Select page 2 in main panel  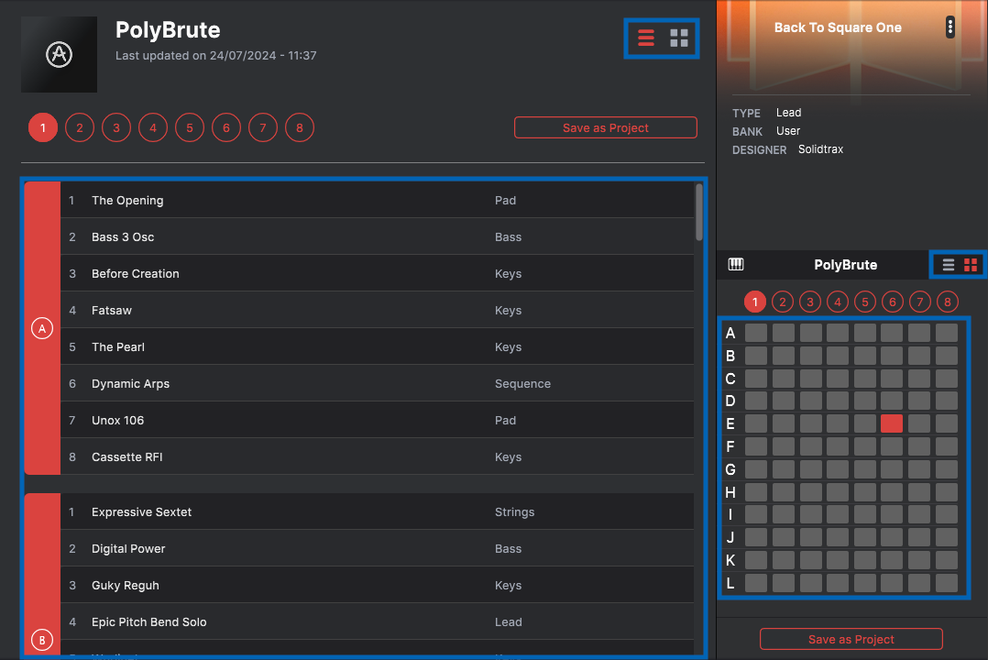coord(80,128)
